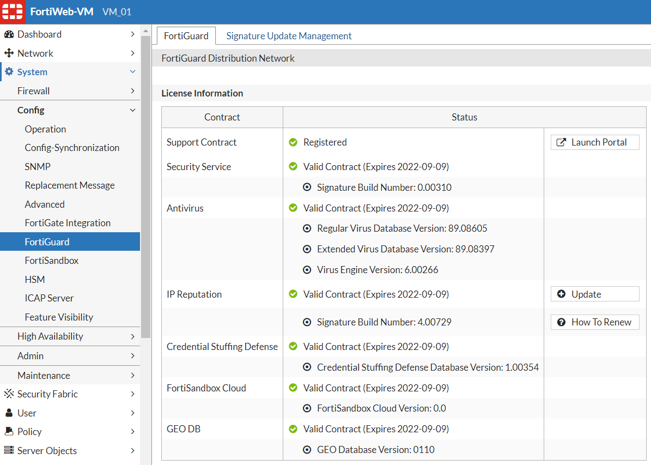Expand the High Availability chevron
This screenshot has height=465, width=651.
[x=132, y=336]
